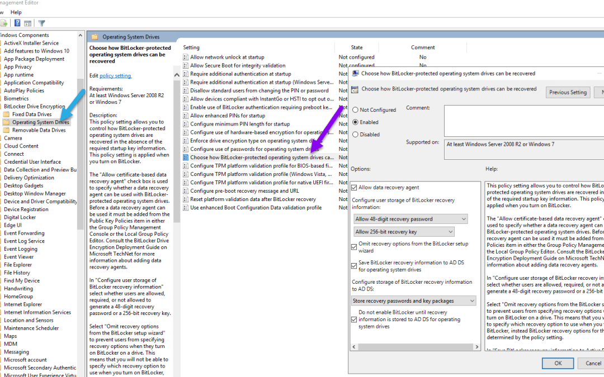Click policy icon beside Configure minimum PIN length
604x377 pixels.
coord(186,124)
